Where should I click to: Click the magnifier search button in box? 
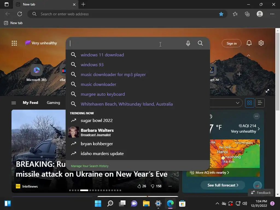tap(200, 43)
